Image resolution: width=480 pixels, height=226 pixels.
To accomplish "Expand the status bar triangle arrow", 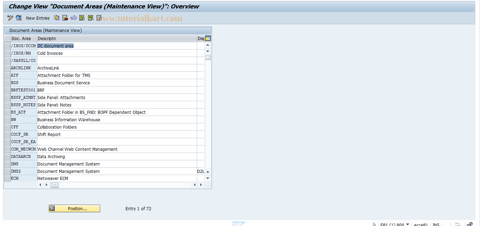I will click(x=374, y=224).
